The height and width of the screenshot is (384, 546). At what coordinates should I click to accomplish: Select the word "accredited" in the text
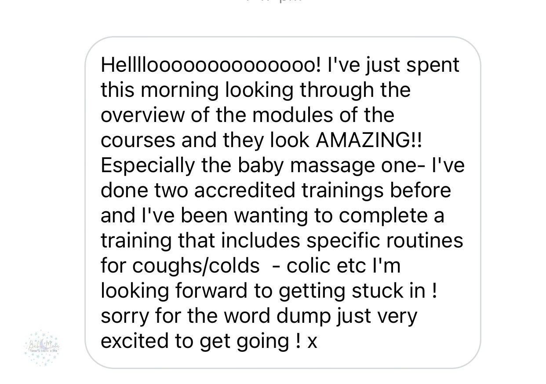click(244, 191)
